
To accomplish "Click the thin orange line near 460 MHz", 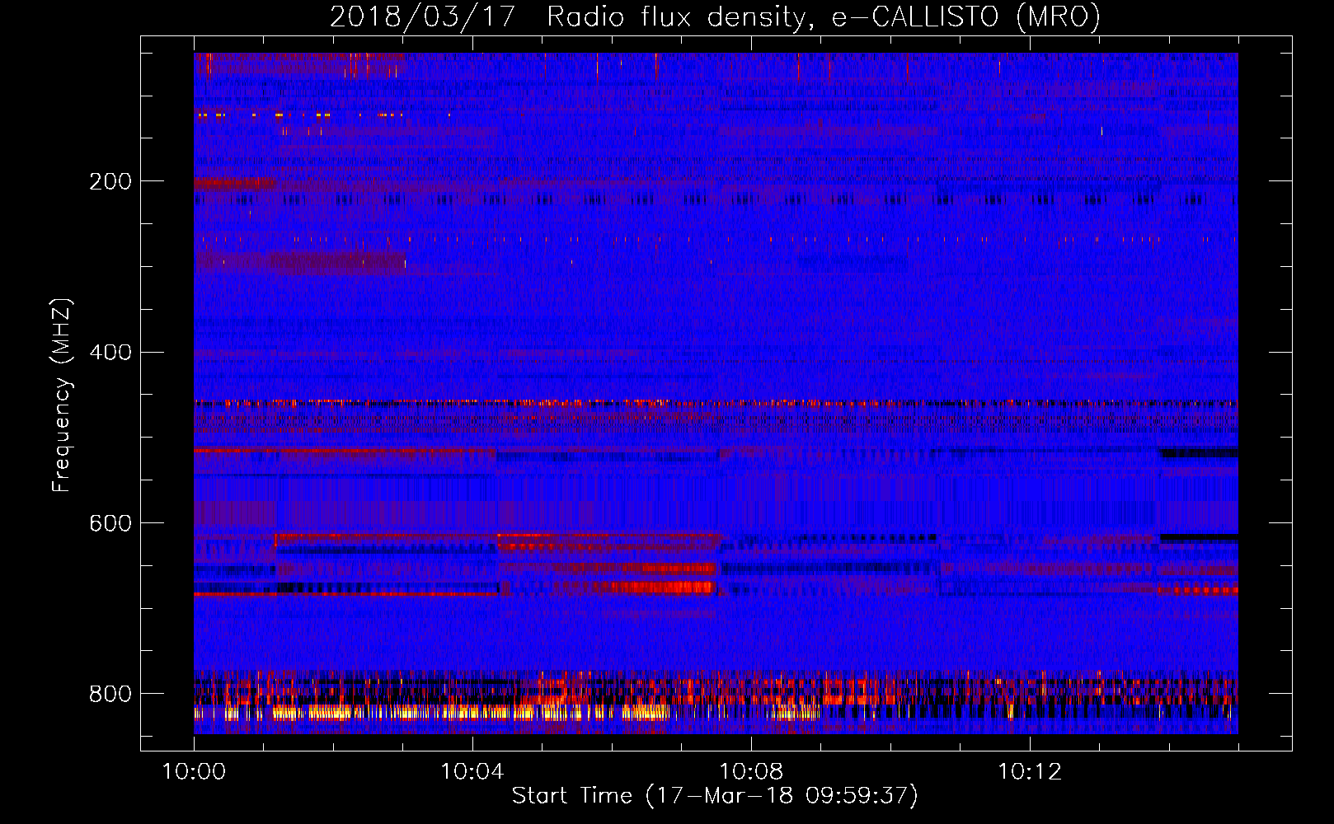I will (716, 403).
